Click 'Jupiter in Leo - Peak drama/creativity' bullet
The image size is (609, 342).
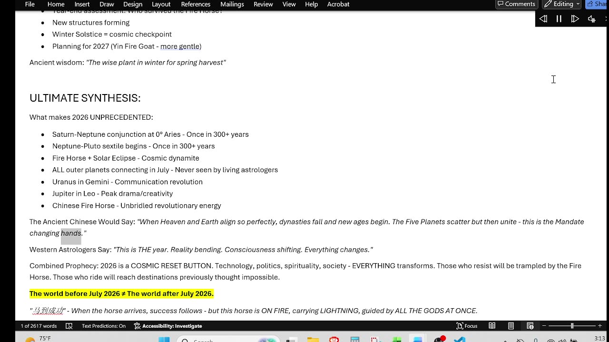(112, 194)
